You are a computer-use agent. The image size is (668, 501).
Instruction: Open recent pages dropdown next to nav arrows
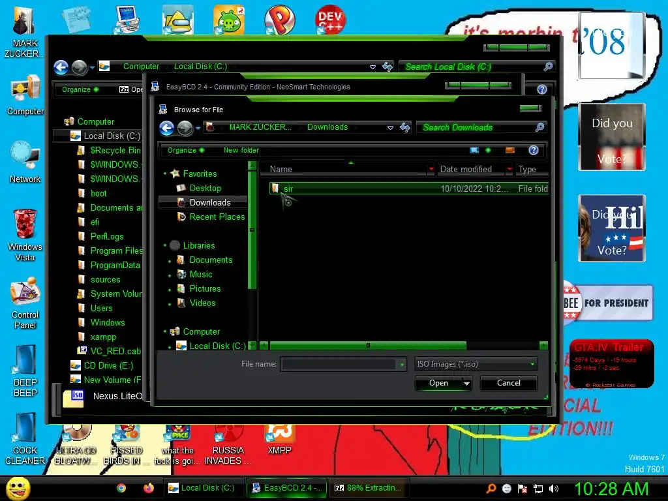(x=198, y=128)
